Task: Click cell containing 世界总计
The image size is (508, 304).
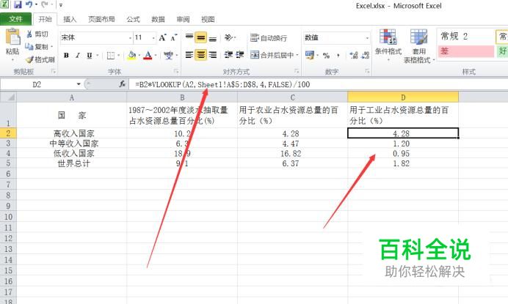Action: [x=73, y=163]
